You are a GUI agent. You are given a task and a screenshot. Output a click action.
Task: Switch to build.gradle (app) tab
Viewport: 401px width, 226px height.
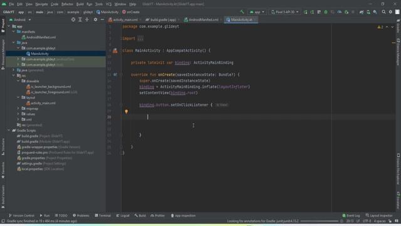[162, 19]
